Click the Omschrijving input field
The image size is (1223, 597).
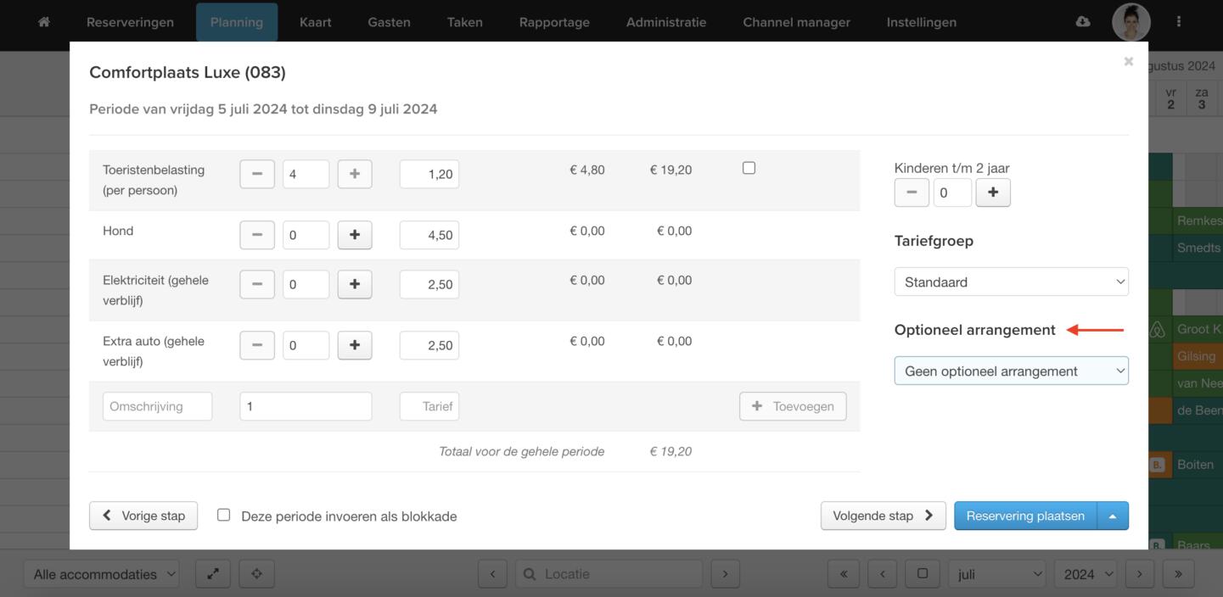157,406
